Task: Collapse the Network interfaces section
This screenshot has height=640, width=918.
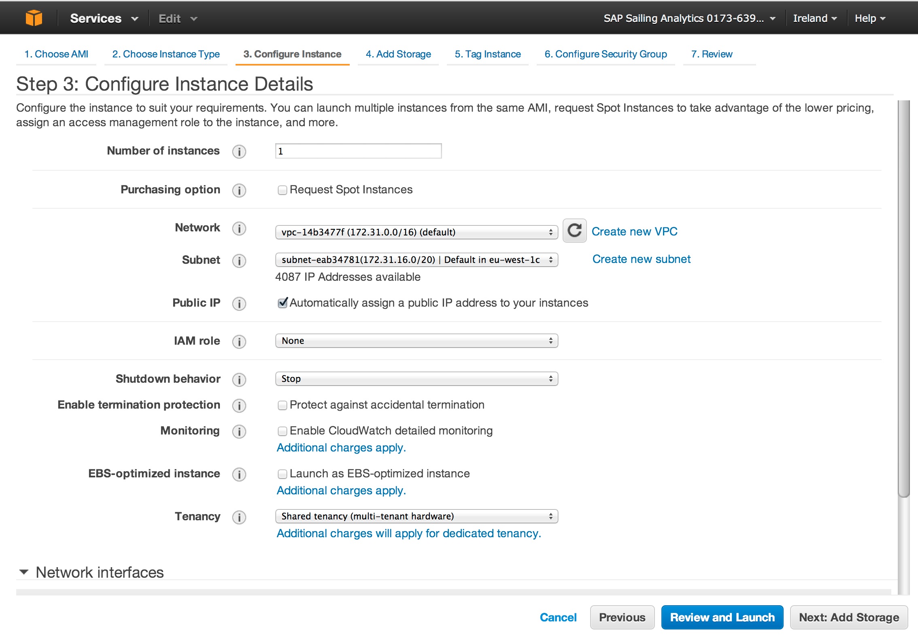Action: tap(24, 572)
